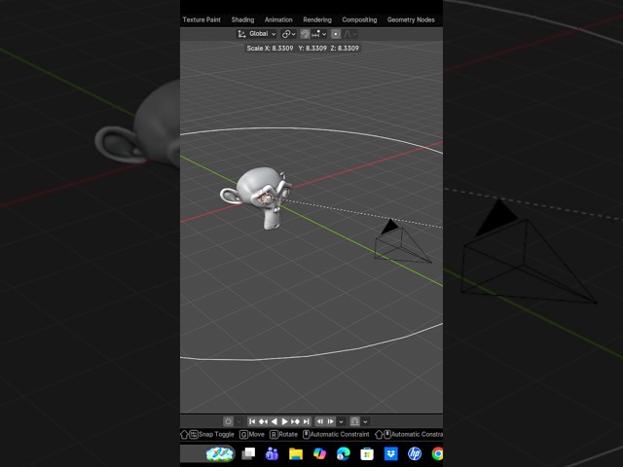Open the proportional editing falloff dropdown
The width and height of the screenshot is (623, 467).
click(x=350, y=34)
